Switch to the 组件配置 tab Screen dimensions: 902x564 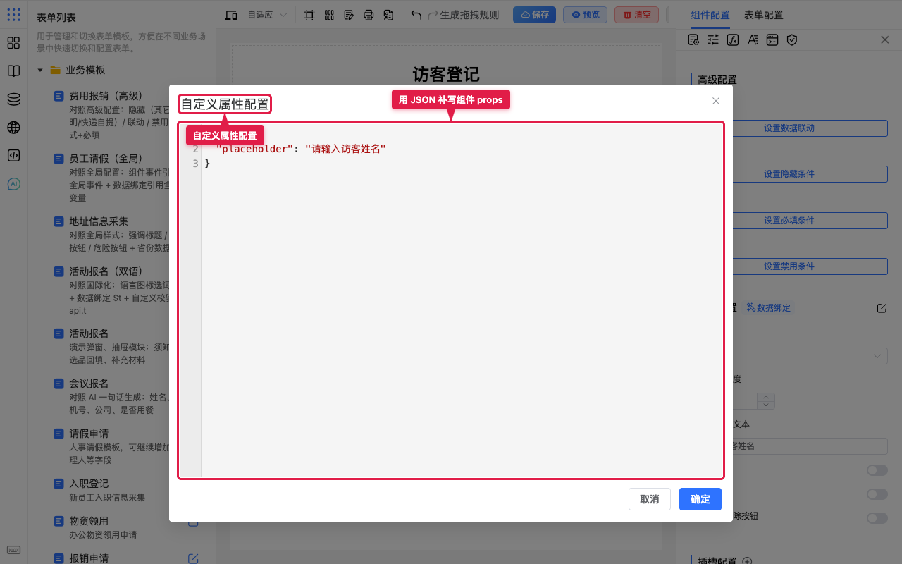pyautogui.click(x=710, y=15)
